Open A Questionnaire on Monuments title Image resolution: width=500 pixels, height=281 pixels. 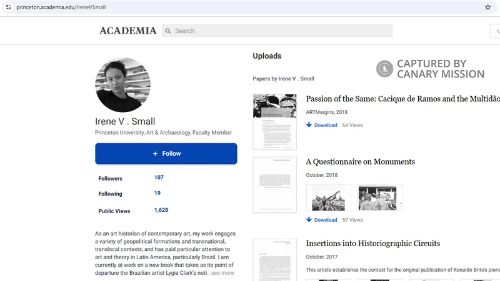361,162
